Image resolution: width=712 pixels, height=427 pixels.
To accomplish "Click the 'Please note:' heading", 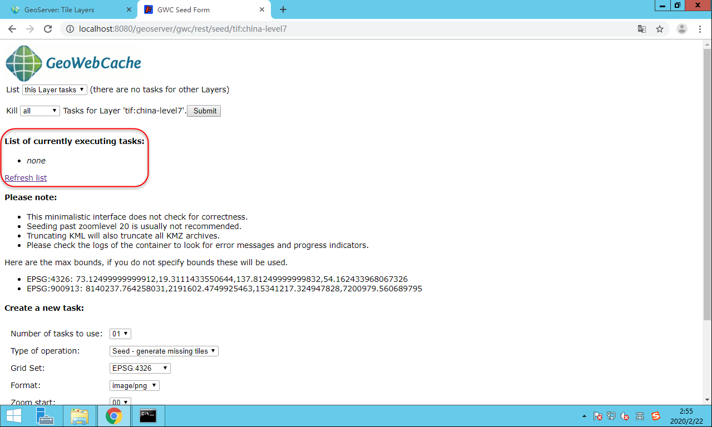I will click(x=31, y=197).
